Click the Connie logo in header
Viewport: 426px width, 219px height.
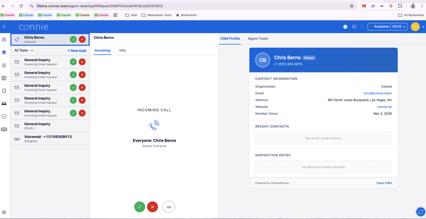34,27
